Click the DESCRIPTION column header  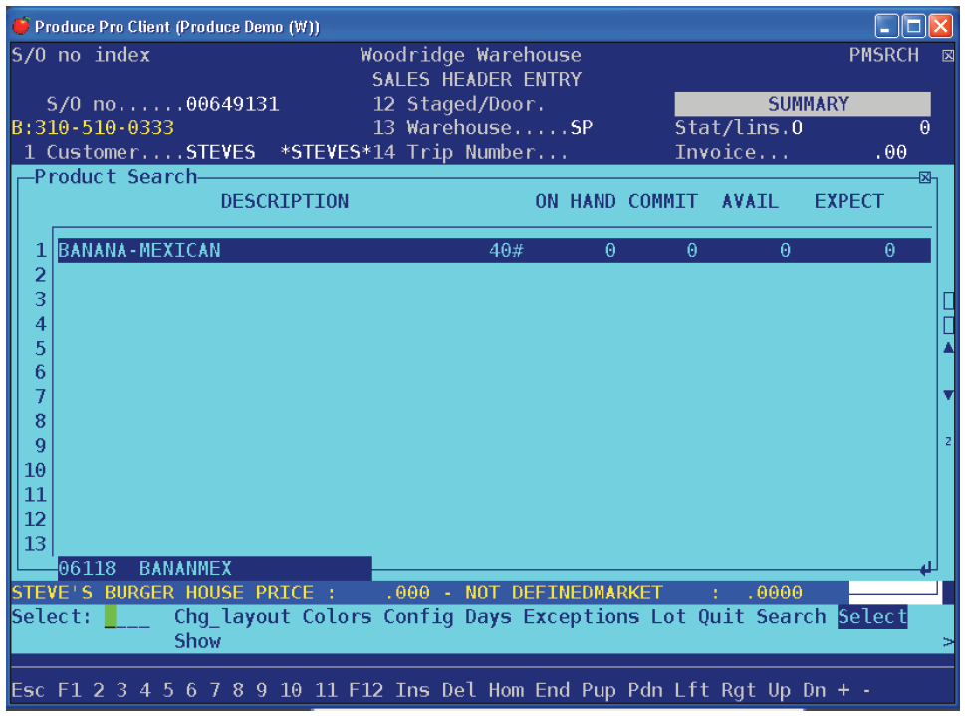(285, 201)
